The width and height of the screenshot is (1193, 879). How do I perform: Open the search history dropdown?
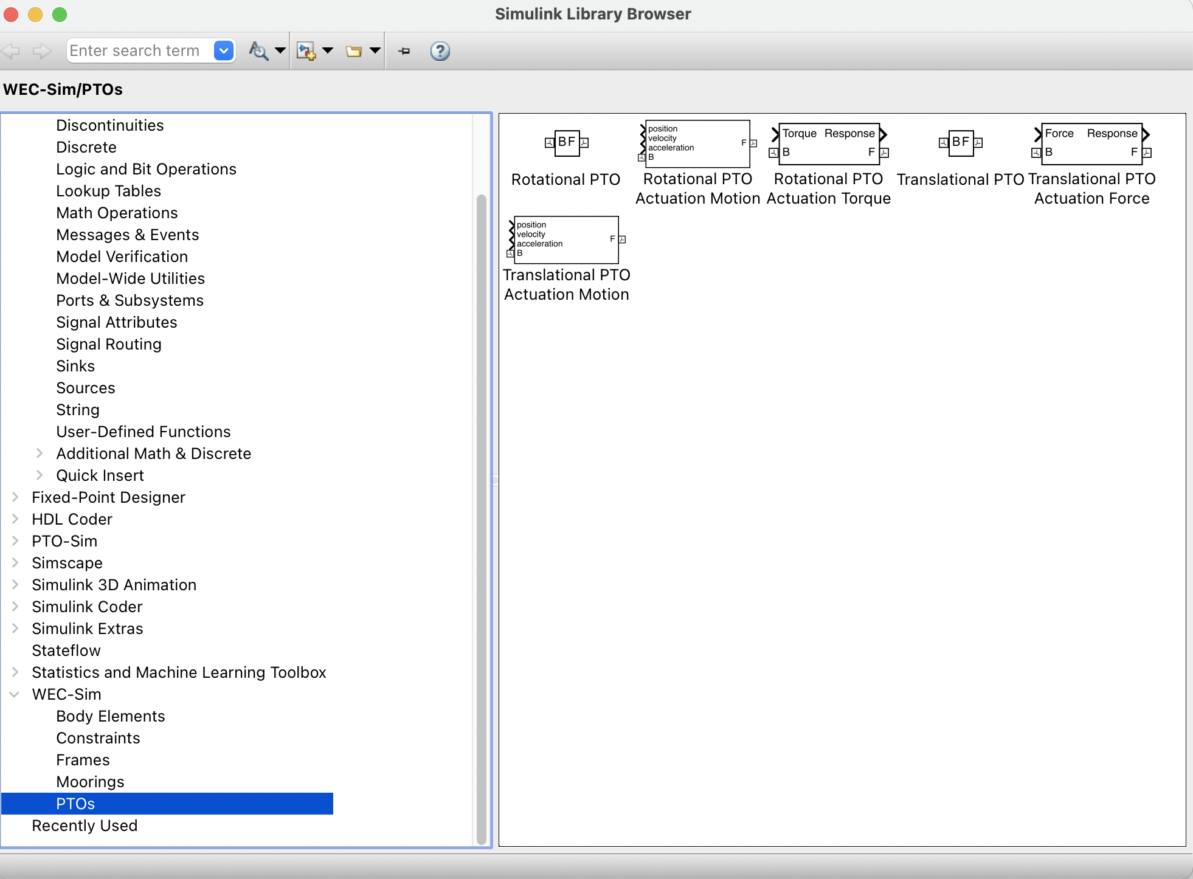pyautogui.click(x=223, y=50)
